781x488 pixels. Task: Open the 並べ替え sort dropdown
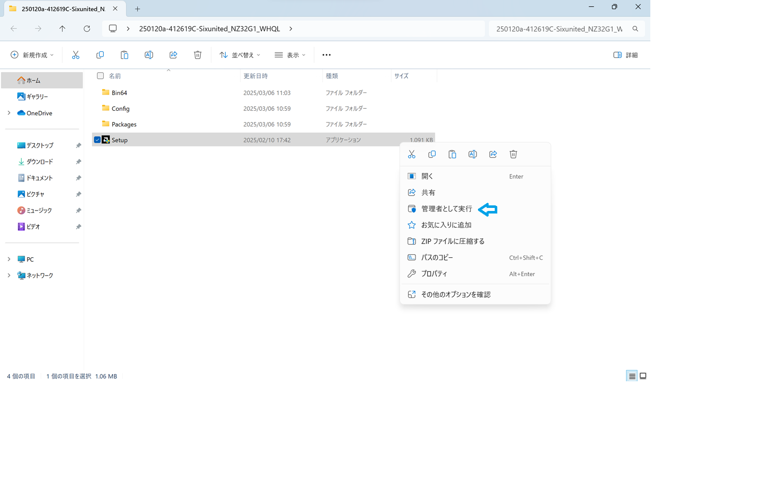(239, 55)
